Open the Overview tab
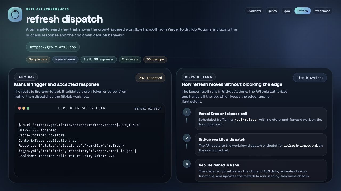Screen dimensions: 341x191 click(x=254, y=11)
